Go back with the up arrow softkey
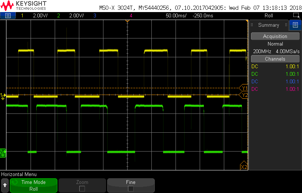The width and height of the screenshot is (302, 193). coord(5,185)
